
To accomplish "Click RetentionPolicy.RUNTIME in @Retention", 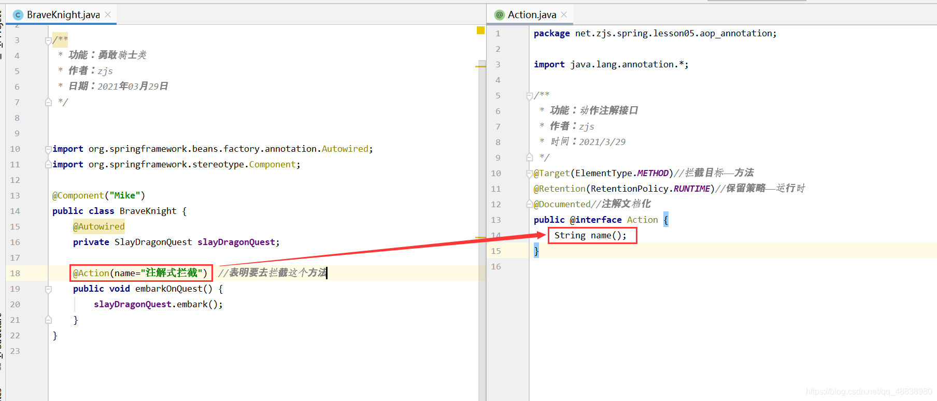I will [x=650, y=189].
